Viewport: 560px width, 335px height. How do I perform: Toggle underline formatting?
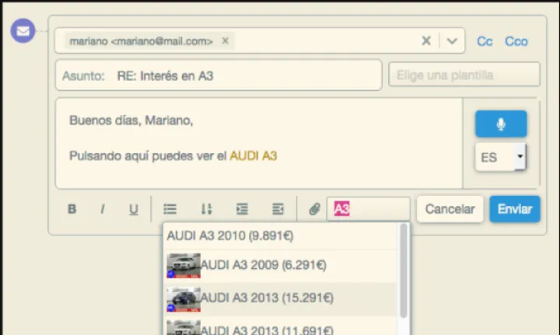[134, 209]
